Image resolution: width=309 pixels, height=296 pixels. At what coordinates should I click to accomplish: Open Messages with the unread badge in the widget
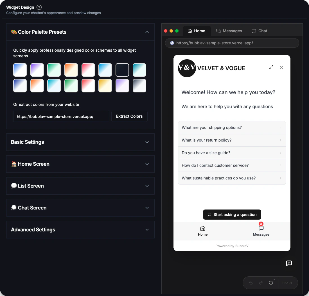[261, 231]
